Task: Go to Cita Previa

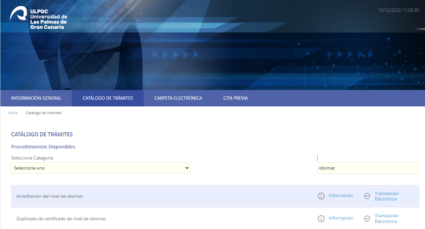Action: 236,98
